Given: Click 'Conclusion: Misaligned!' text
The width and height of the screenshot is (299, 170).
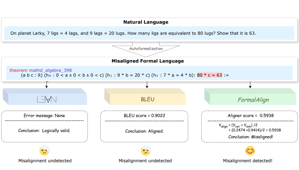Looking at the screenshot, I should 250,137.
